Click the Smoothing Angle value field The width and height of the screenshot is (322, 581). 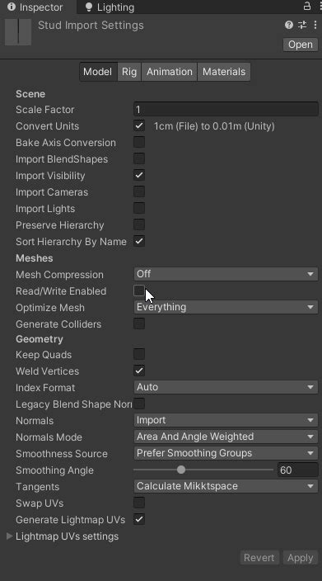[297, 470]
